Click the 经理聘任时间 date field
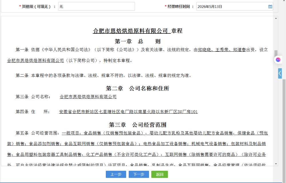This screenshot has height=183, width=286. [235, 6]
